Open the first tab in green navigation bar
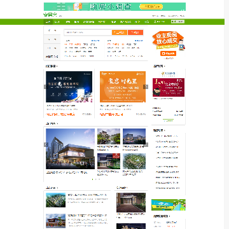 pos(48,22)
